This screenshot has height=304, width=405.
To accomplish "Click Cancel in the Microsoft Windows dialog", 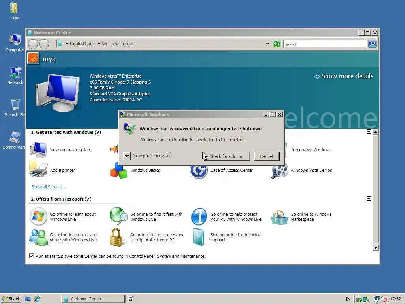I will click(266, 156).
